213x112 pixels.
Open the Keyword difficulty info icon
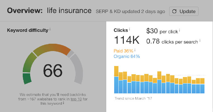tap(50, 29)
